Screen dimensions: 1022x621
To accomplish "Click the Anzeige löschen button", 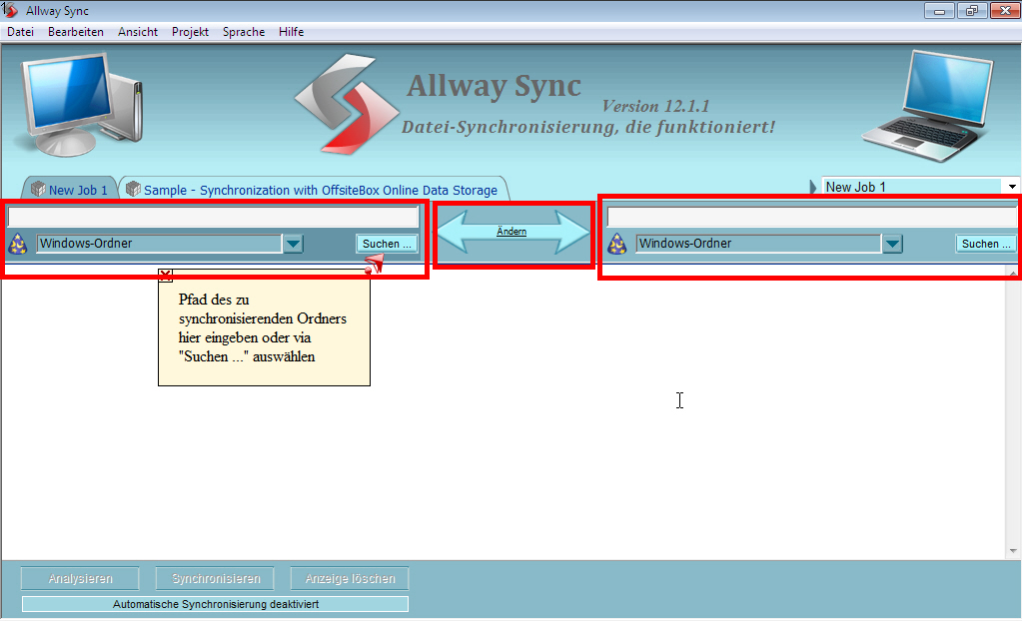I will click(350, 579).
